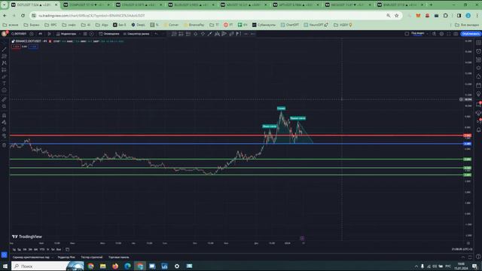Bookmark this page with star icon
Image resolution: width=482 pixels, height=271 pixels.
[x=397, y=15]
